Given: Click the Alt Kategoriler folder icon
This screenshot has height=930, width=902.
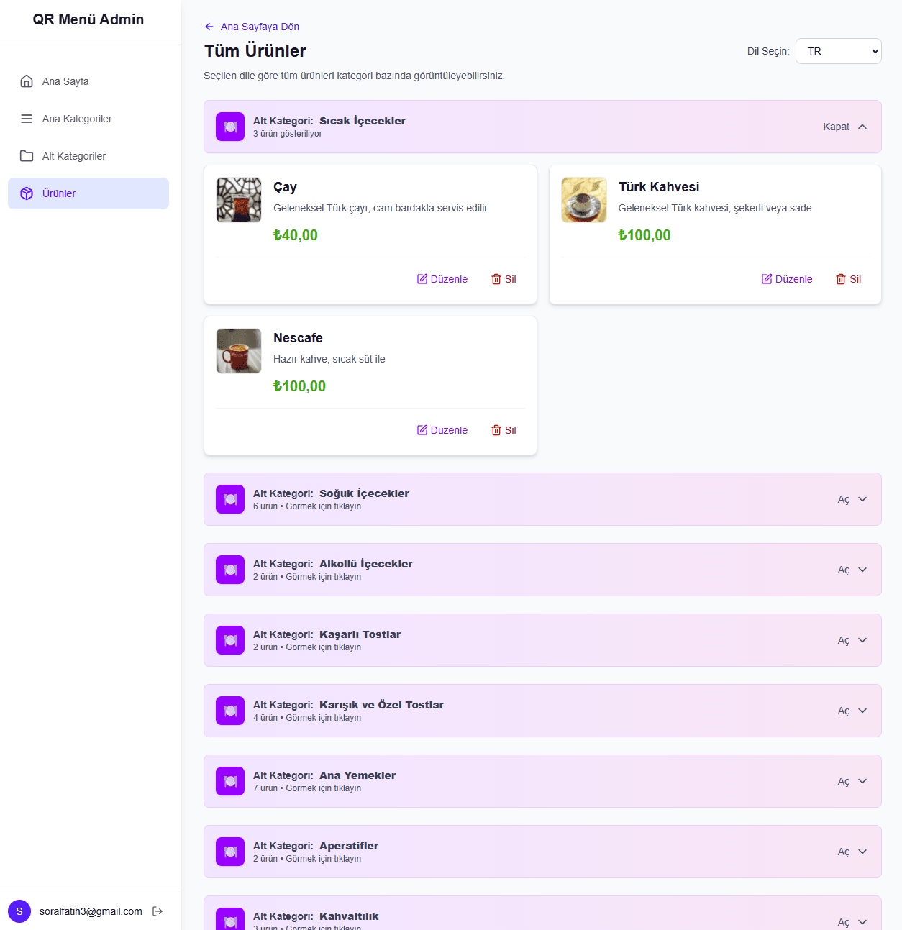Looking at the screenshot, I should [x=27, y=156].
